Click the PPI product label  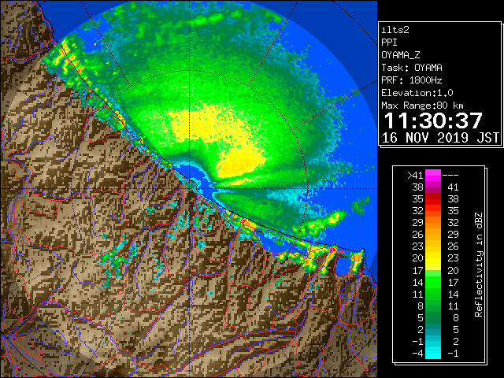tap(389, 43)
